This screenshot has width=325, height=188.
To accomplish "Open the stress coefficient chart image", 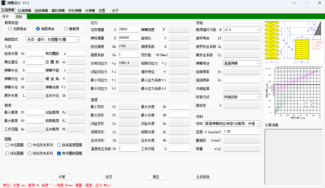I will click(294, 92).
